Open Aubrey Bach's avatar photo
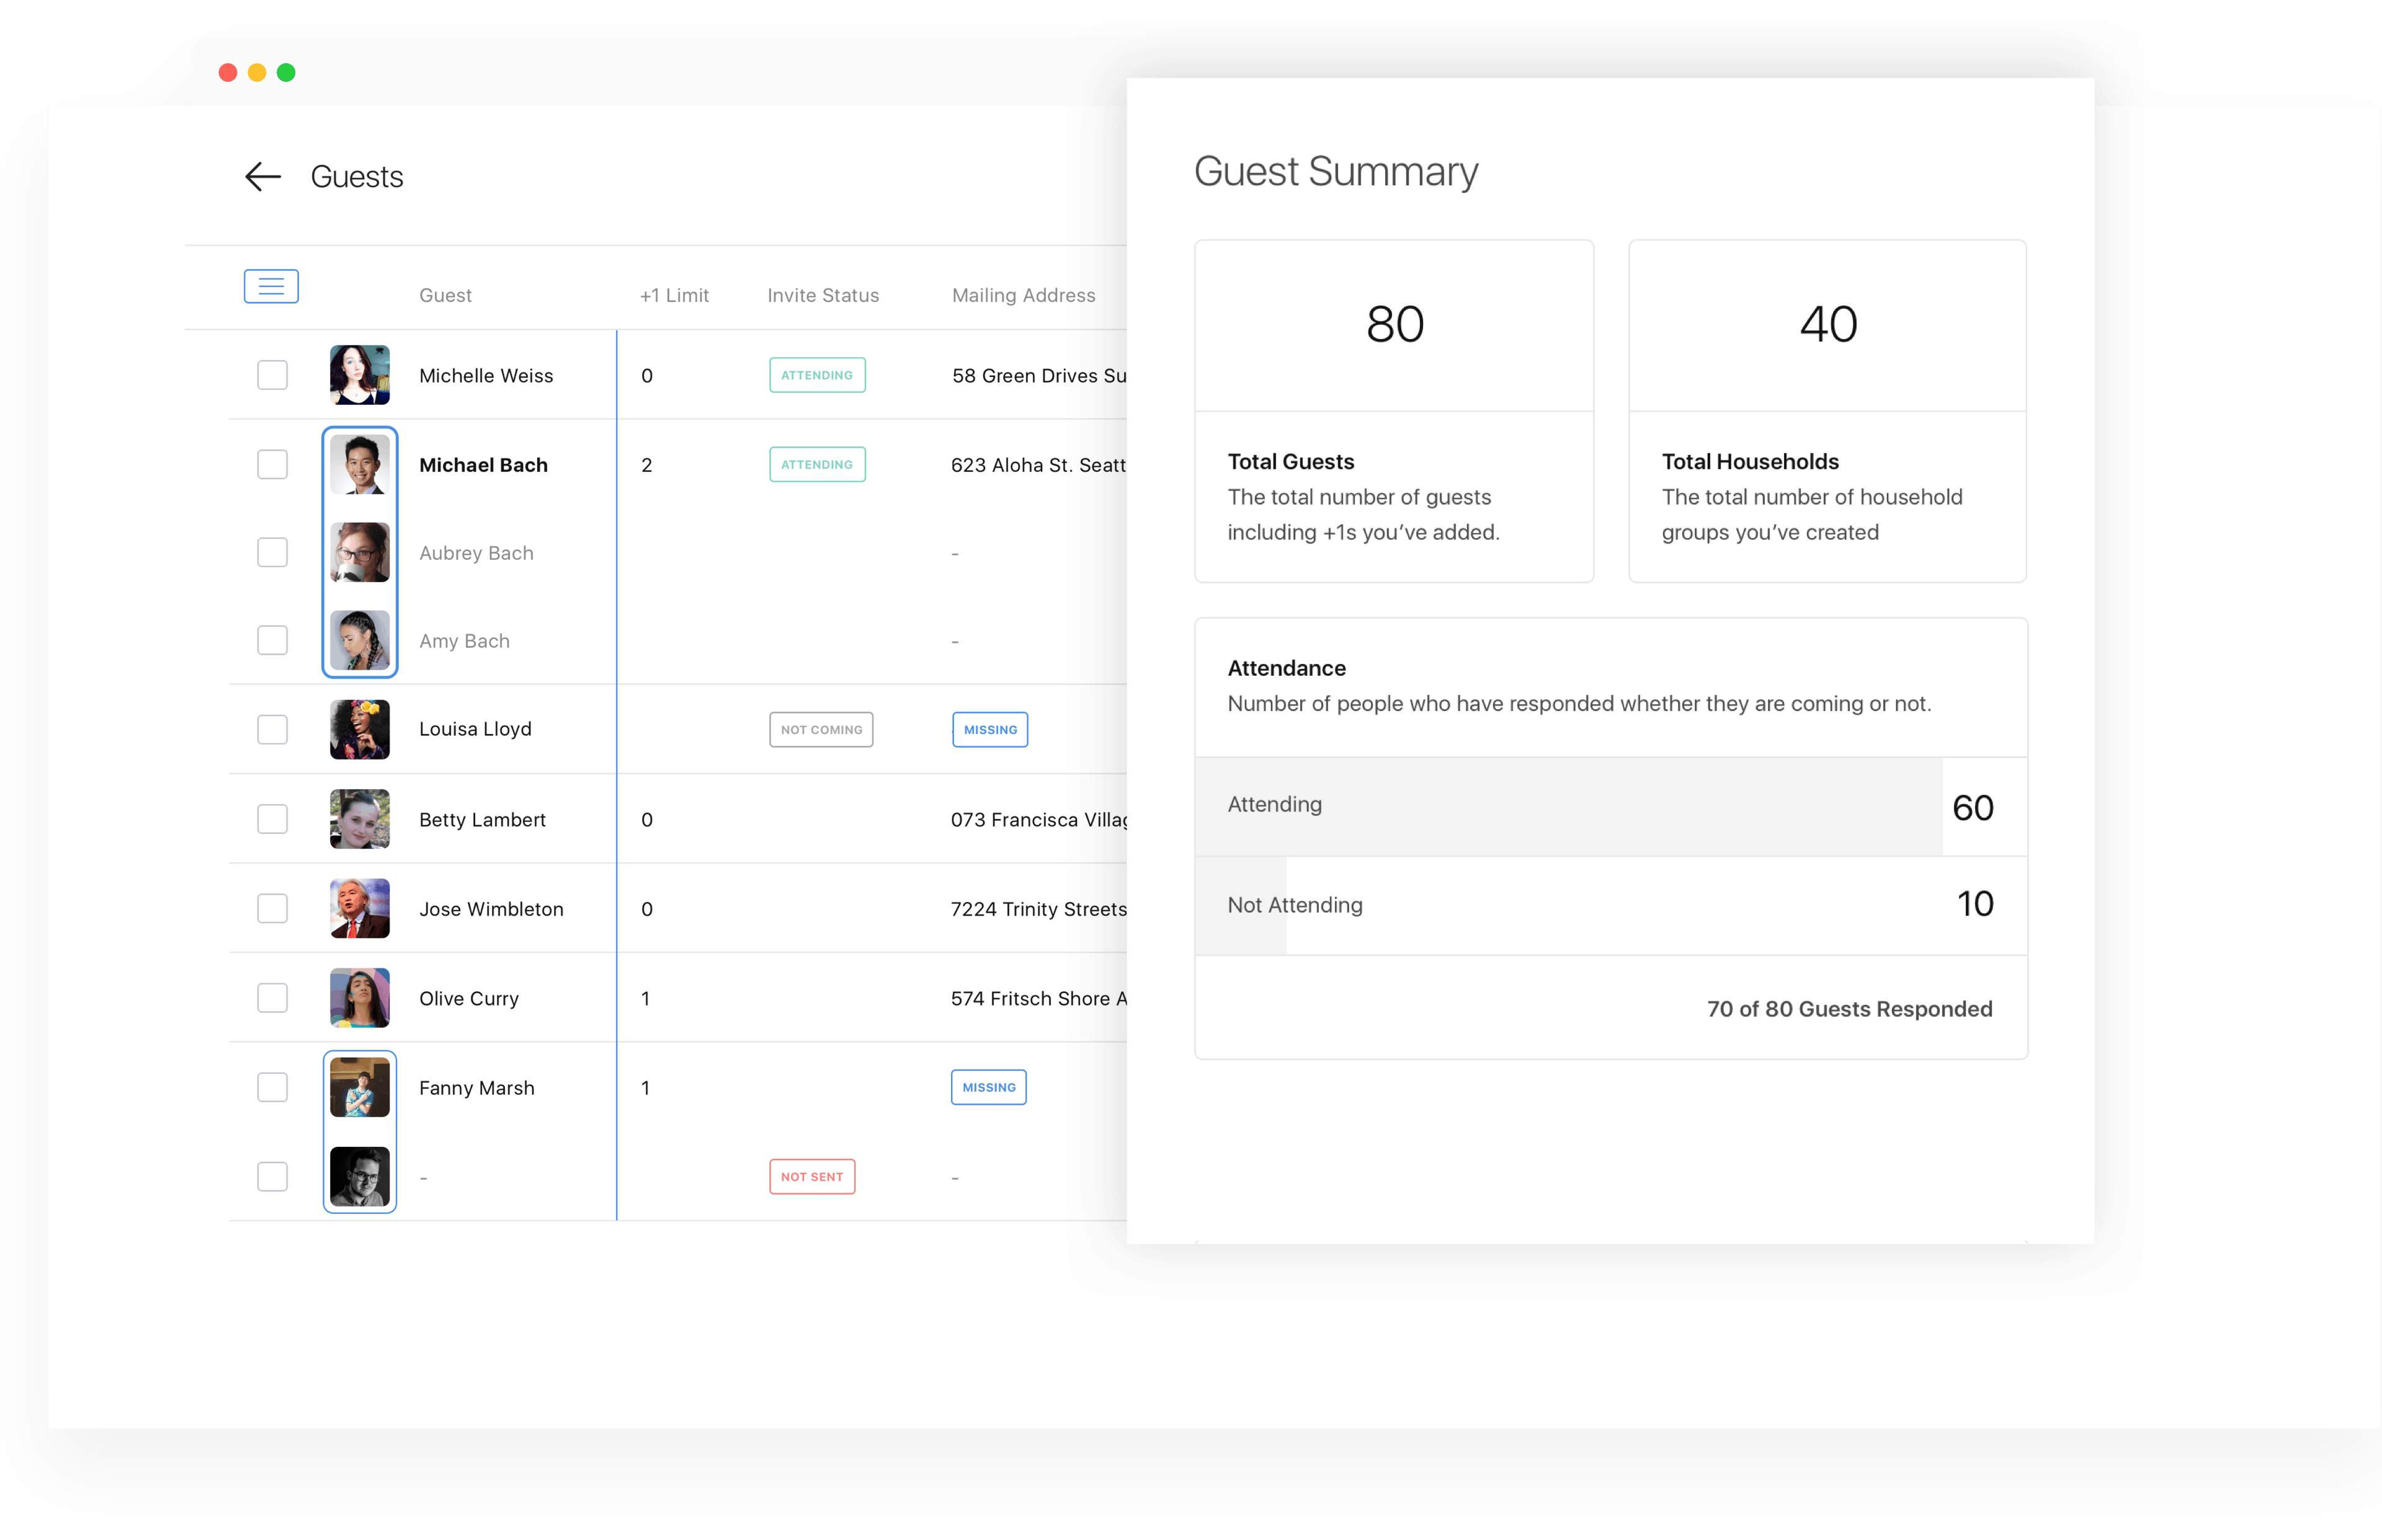The height and width of the screenshot is (1540, 2382). coord(360,552)
